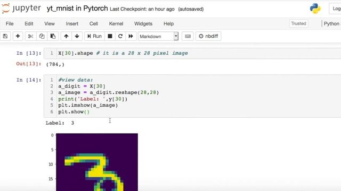Click the print('Label: ',y[30]) line

[x=93, y=99]
